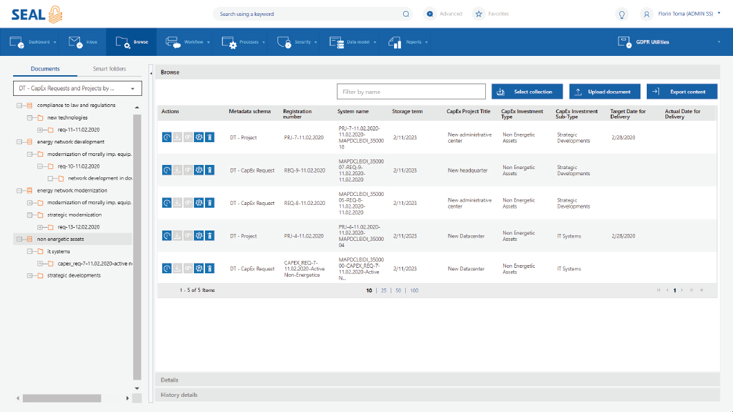This screenshot has height=412, width=733.
Task: Expand the strategic developments tree folder
Action: pyautogui.click(x=30, y=275)
